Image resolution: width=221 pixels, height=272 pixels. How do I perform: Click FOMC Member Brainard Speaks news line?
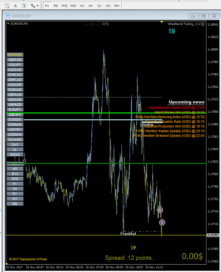click(x=169, y=136)
